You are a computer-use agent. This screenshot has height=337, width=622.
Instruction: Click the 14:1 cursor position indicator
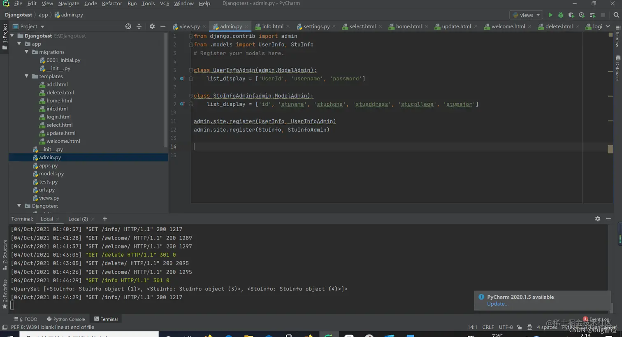coord(472,327)
